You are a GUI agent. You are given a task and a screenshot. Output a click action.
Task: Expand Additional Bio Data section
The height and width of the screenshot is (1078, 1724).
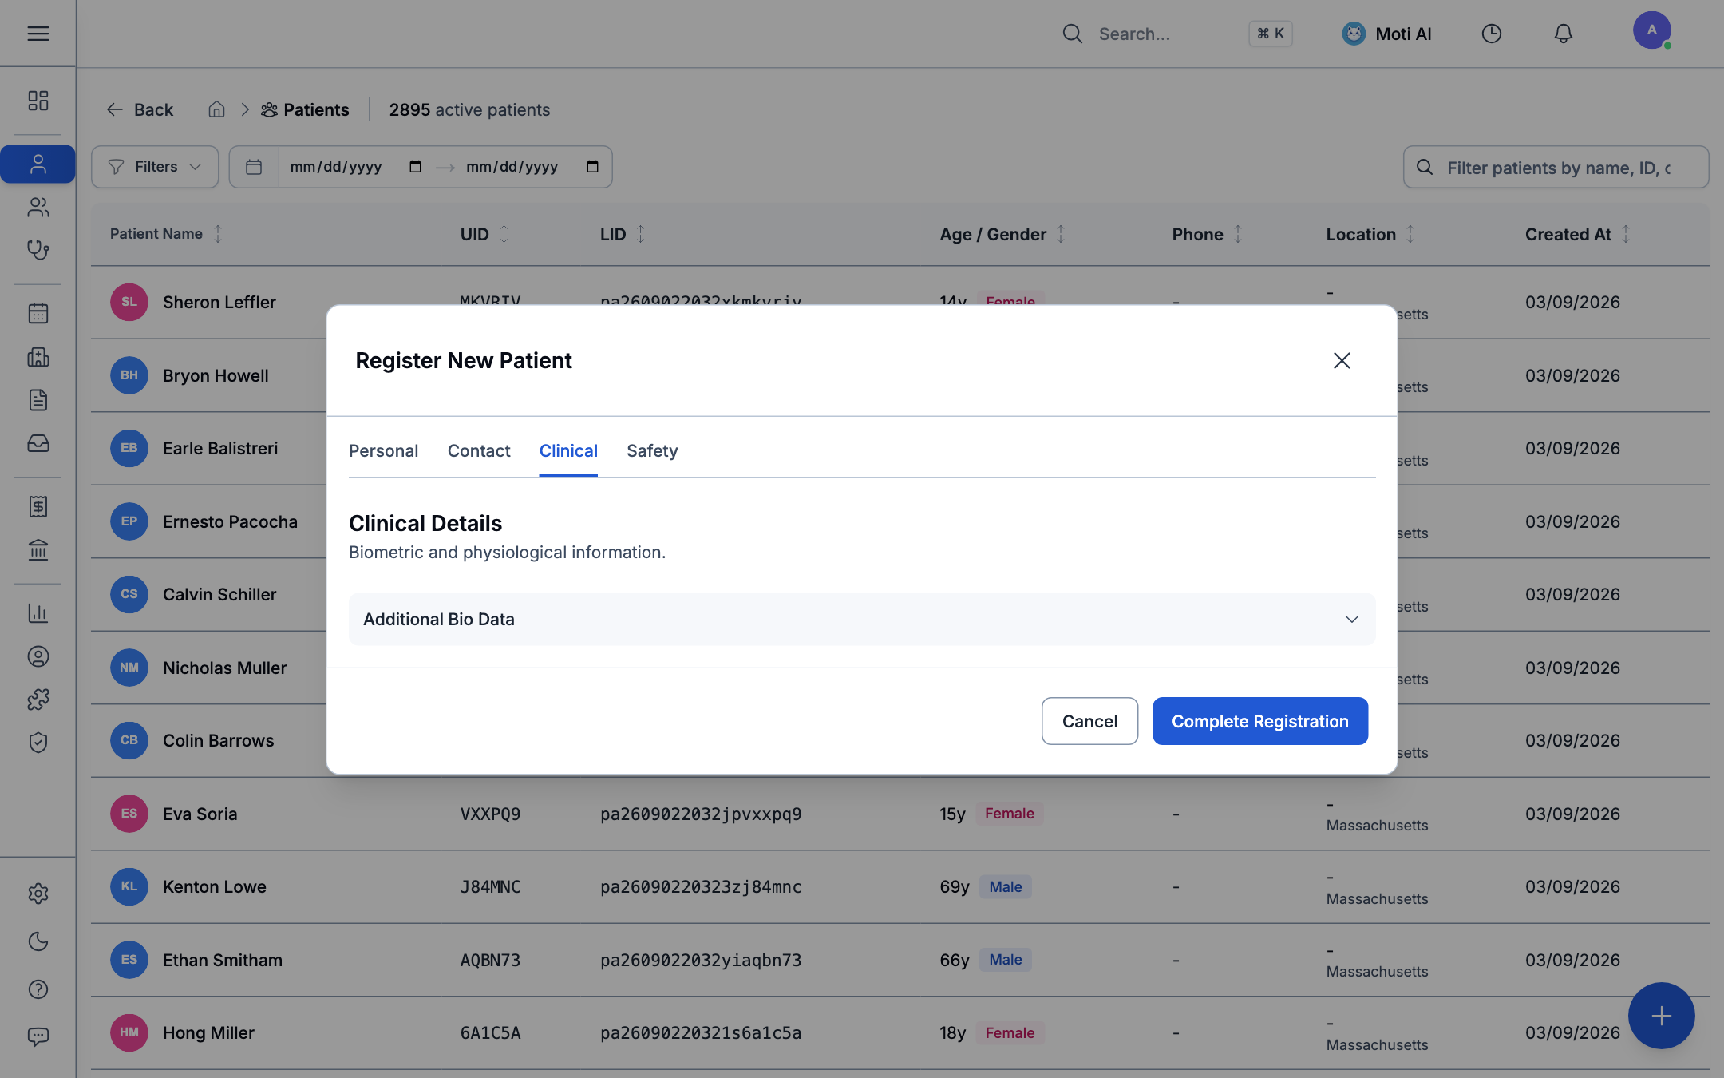[862, 619]
